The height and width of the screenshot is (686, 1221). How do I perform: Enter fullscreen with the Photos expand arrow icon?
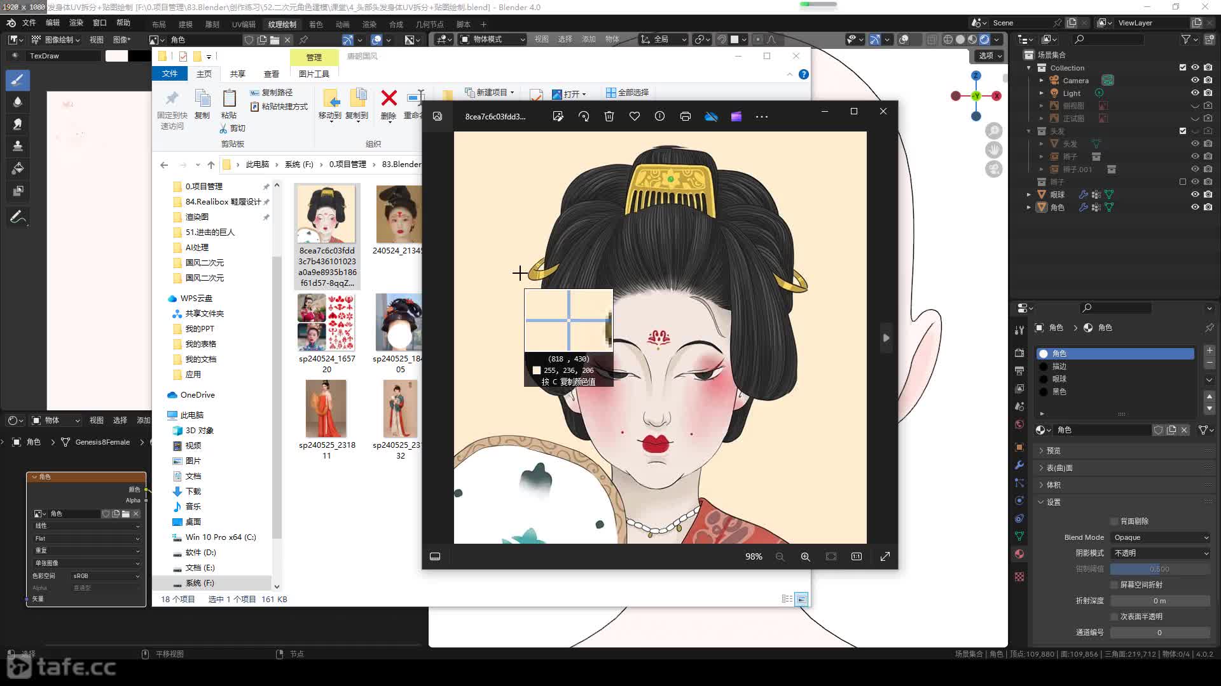tap(885, 556)
